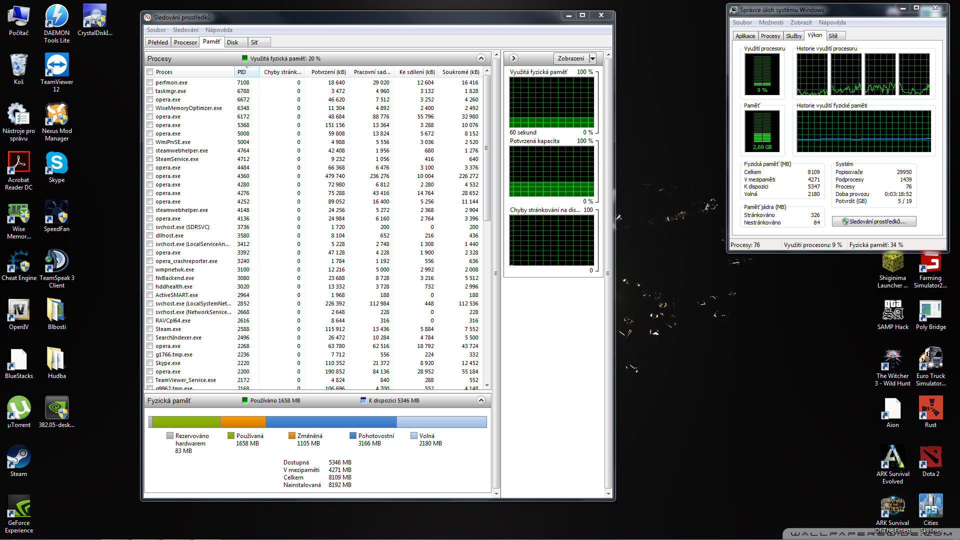960x540 pixels.
Task: Click the Sledování prostředků button
Action: point(874,221)
